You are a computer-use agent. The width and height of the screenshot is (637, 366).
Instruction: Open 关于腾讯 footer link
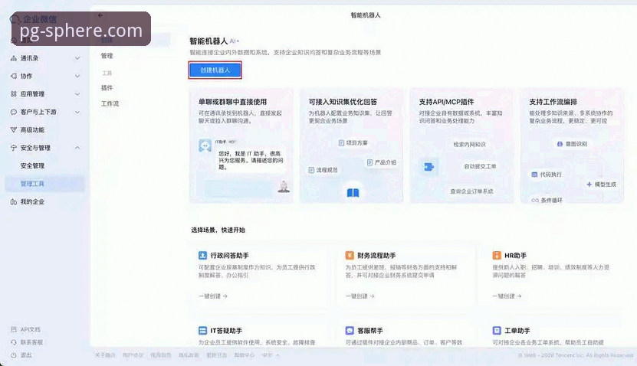point(105,355)
